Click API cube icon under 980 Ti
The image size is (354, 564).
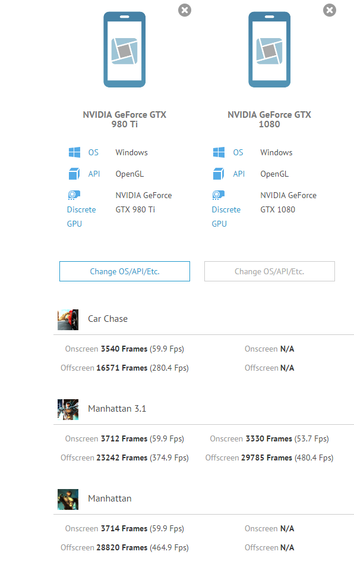74,174
